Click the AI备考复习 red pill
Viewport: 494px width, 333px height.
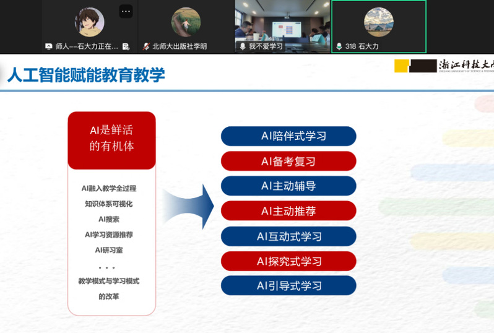point(288,161)
